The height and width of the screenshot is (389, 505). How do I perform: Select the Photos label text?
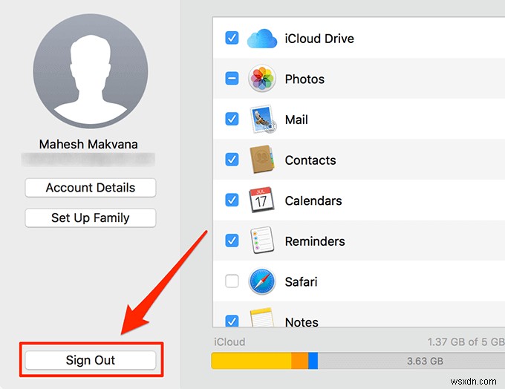tap(304, 79)
